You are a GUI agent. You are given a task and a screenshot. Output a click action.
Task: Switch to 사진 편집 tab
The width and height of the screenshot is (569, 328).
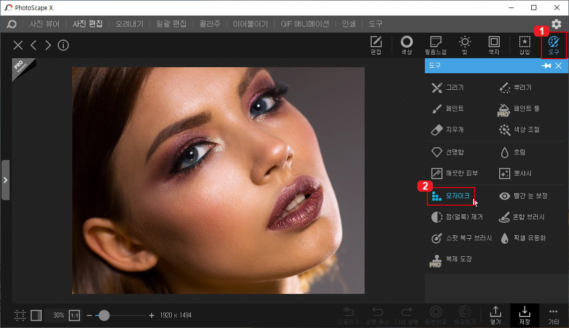click(x=87, y=24)
